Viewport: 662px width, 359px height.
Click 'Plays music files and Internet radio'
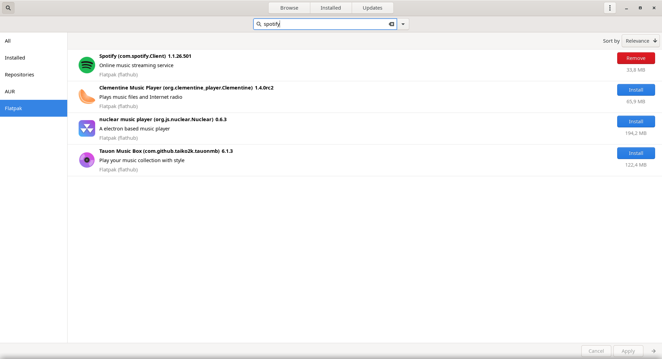click(141, 97)
